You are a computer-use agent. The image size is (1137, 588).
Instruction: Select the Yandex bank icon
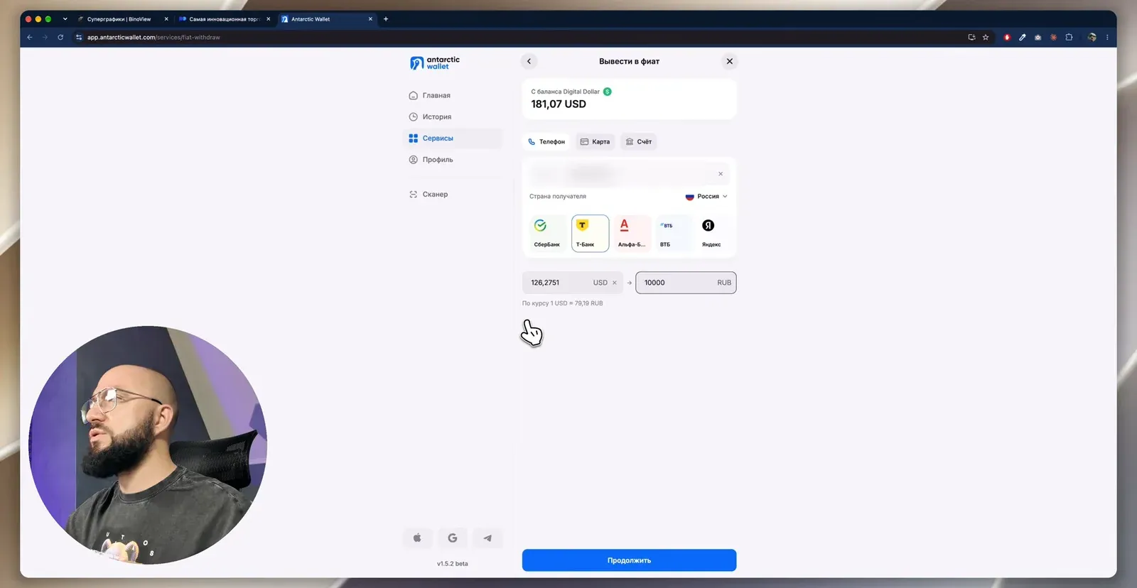pyautogui.click(x=711, y=233)
